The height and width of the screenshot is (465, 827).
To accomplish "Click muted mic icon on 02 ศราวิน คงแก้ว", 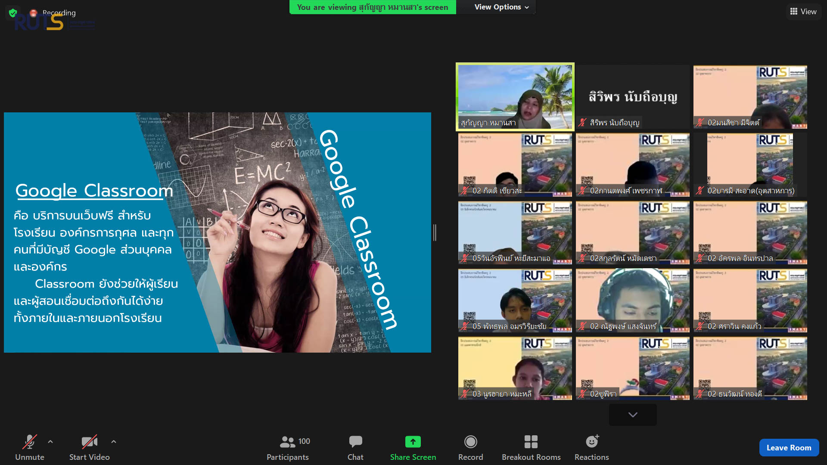I will tap(700, 326).
